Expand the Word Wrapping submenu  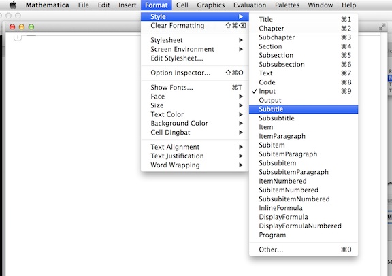195,165
